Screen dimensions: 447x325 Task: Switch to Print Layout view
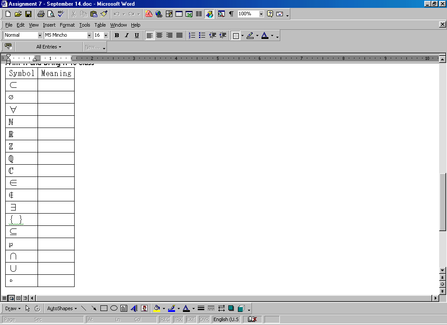[x=18, y=298]
